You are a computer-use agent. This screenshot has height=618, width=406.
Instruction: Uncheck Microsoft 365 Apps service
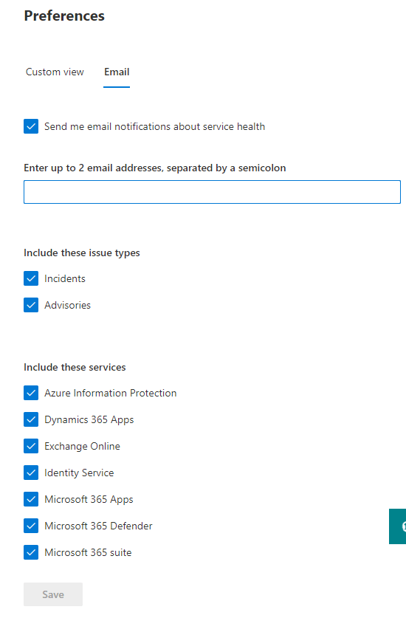point(31,499)
